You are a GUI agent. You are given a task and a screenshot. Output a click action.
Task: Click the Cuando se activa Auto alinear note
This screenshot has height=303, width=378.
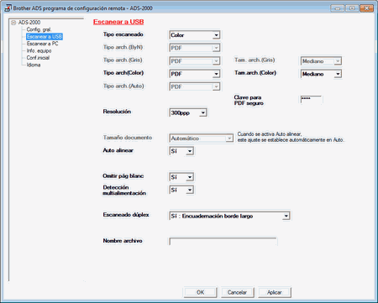pyautogui.click(x=291, y=137)
